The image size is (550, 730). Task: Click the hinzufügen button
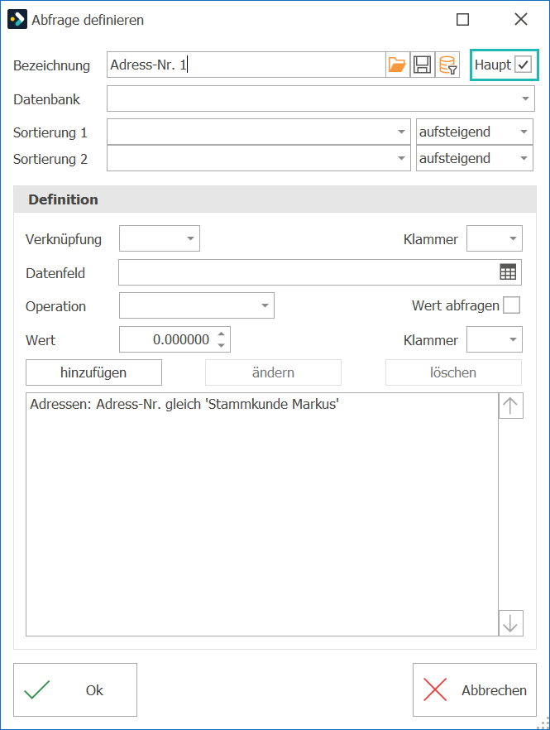click(x=93, y=372)
